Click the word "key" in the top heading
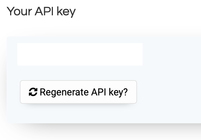The image size is (201, 140). tap(66, 12)
